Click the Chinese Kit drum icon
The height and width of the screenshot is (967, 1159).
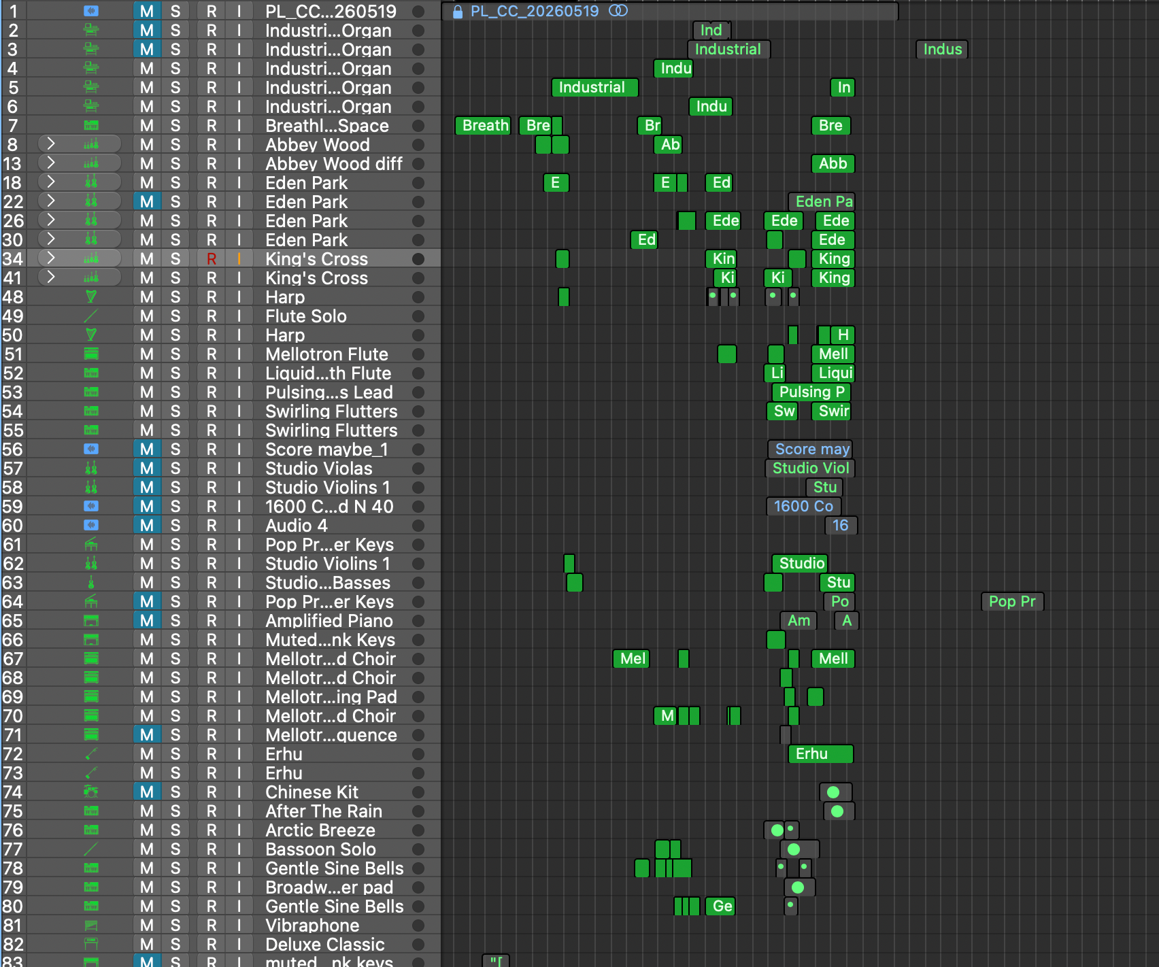91,792
